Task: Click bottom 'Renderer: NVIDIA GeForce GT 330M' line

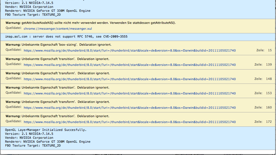Action: [48, 142]
